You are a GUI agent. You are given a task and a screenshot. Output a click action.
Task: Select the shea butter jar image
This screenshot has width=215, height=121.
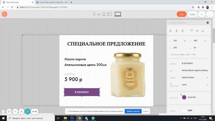tap(128, 75)
